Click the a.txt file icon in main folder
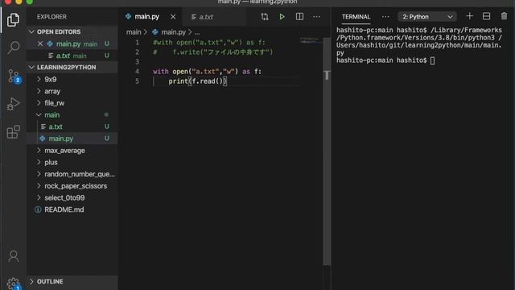The height and width of the screenshot is (290, 515). pyautogui.click(x=43, y=126)
